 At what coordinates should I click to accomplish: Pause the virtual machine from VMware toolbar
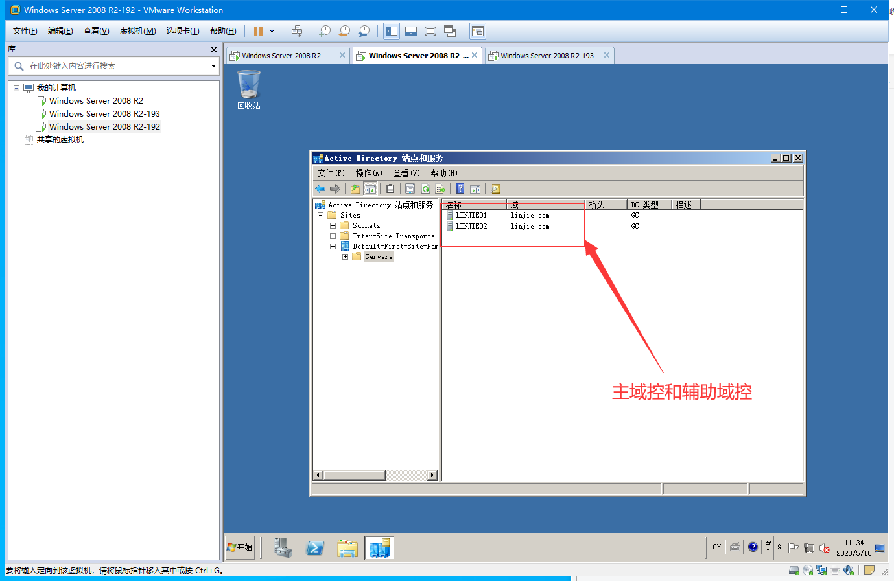point(258,31)
